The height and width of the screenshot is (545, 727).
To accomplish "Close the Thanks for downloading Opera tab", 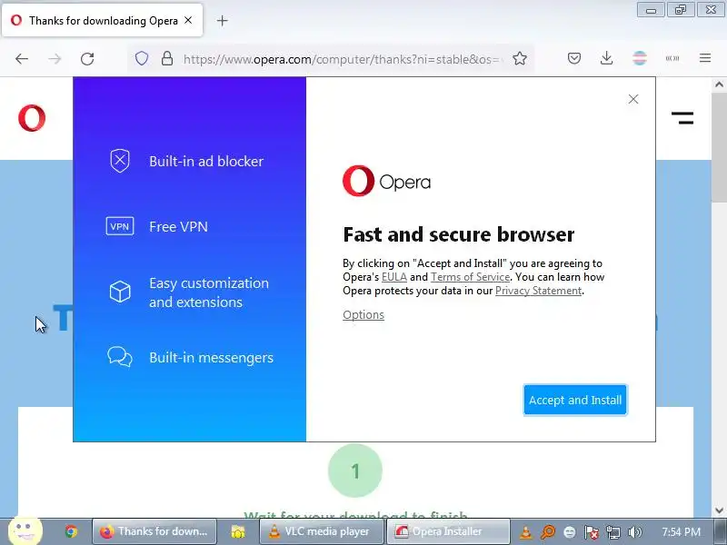I will click(188, 20).
